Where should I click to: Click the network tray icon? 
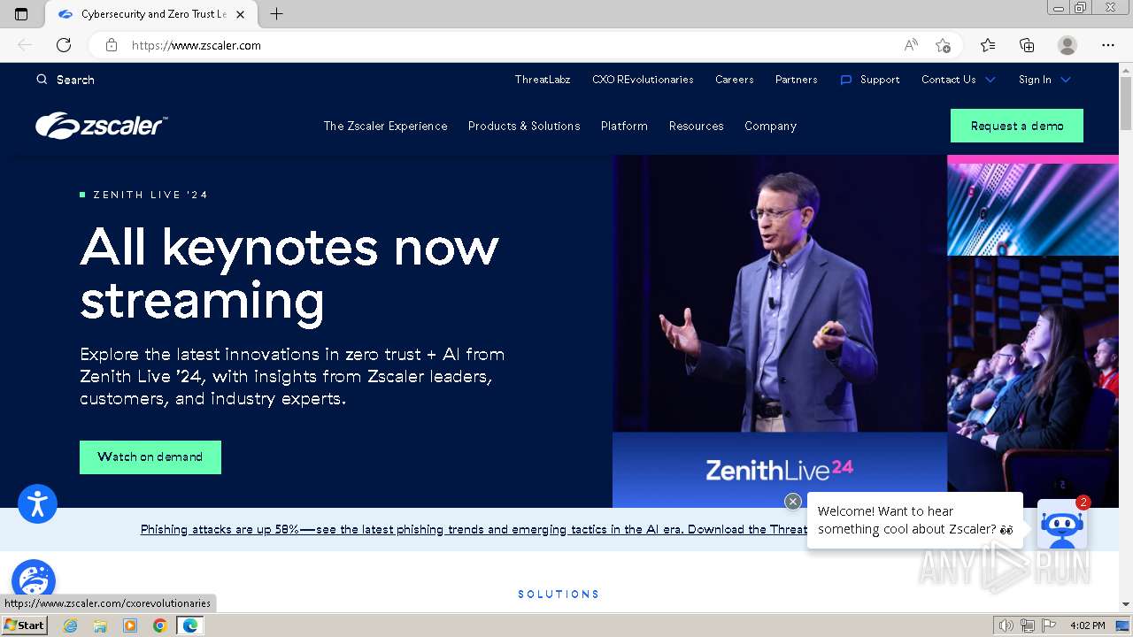1028,625
